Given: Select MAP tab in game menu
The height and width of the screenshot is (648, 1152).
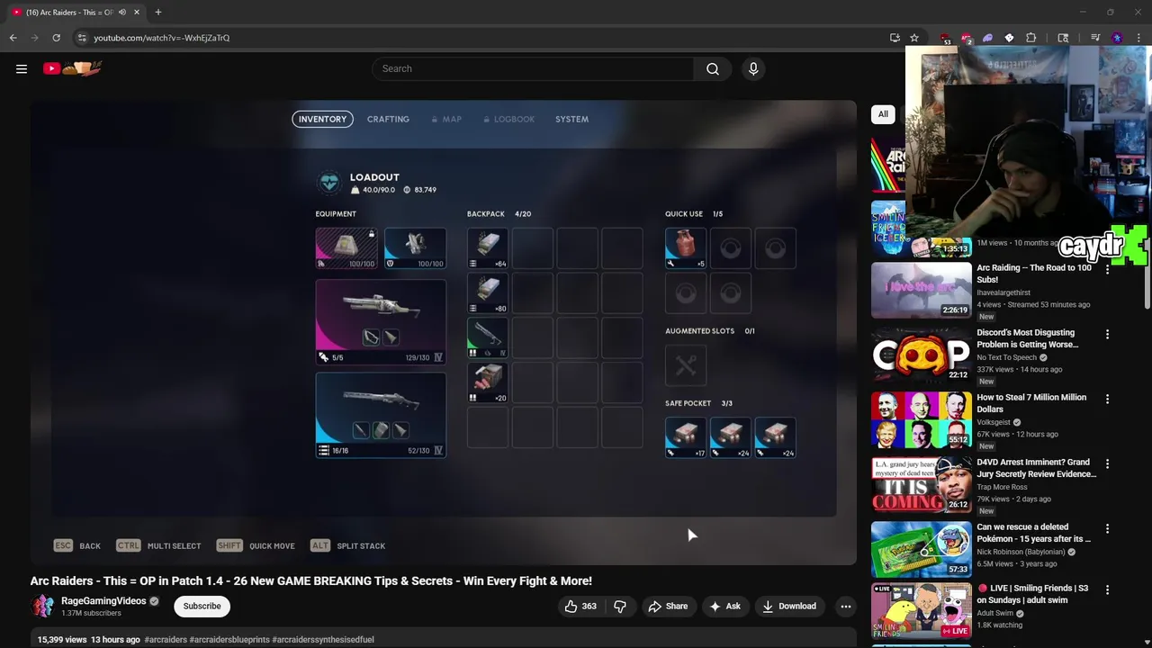Looking at the screenshot, I should tap(446, 119).
